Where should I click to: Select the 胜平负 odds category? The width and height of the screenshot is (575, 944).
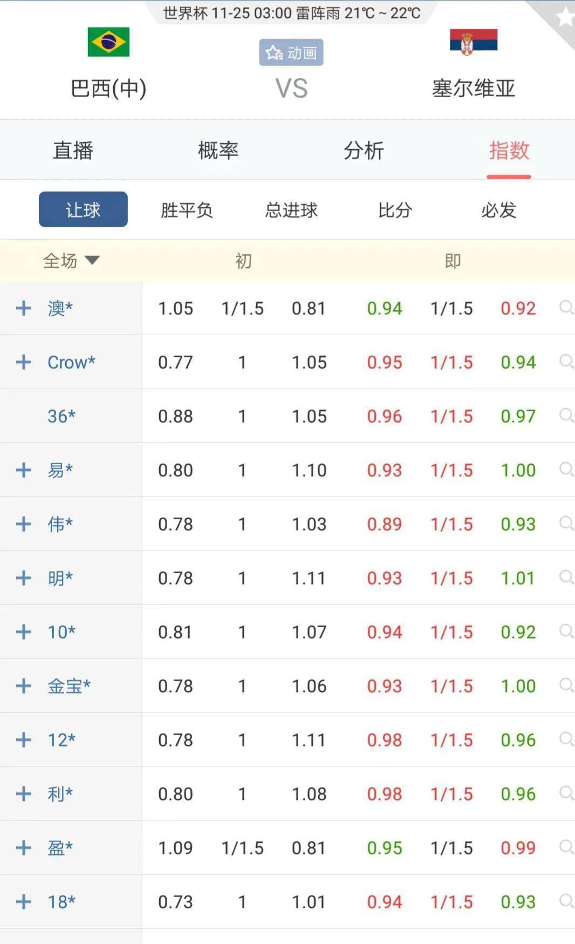186,210
